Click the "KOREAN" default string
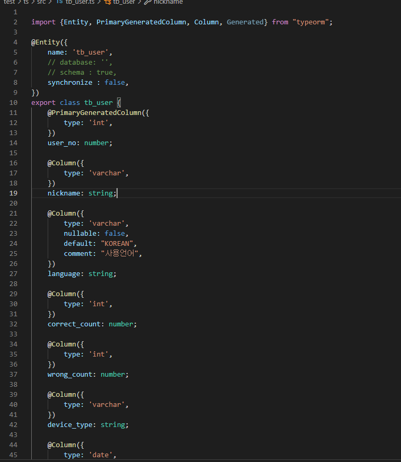Viewport: 401px width, 462px height. tap(118, 244)
